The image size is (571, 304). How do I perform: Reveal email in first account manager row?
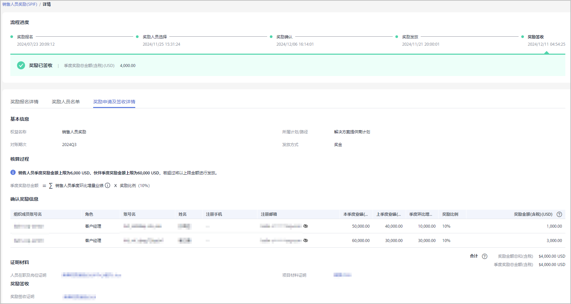[x=305, y=226]
